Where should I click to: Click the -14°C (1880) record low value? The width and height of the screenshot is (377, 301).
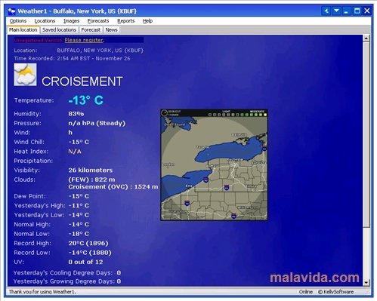click(90, 253)
